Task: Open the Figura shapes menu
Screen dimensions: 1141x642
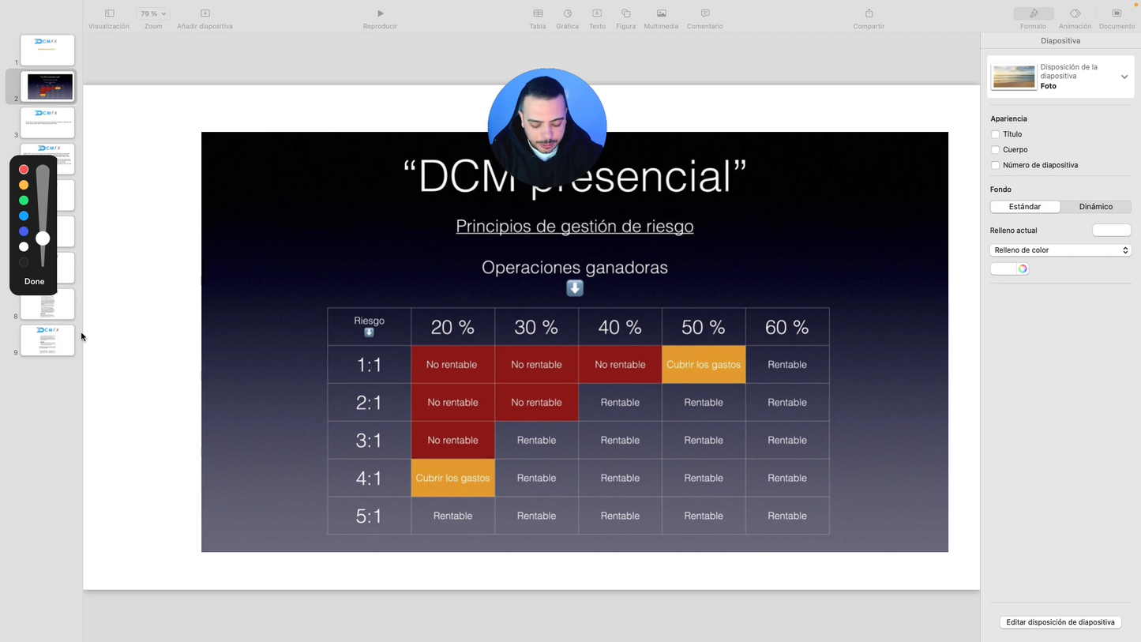Action: click(x=625, y=13)
